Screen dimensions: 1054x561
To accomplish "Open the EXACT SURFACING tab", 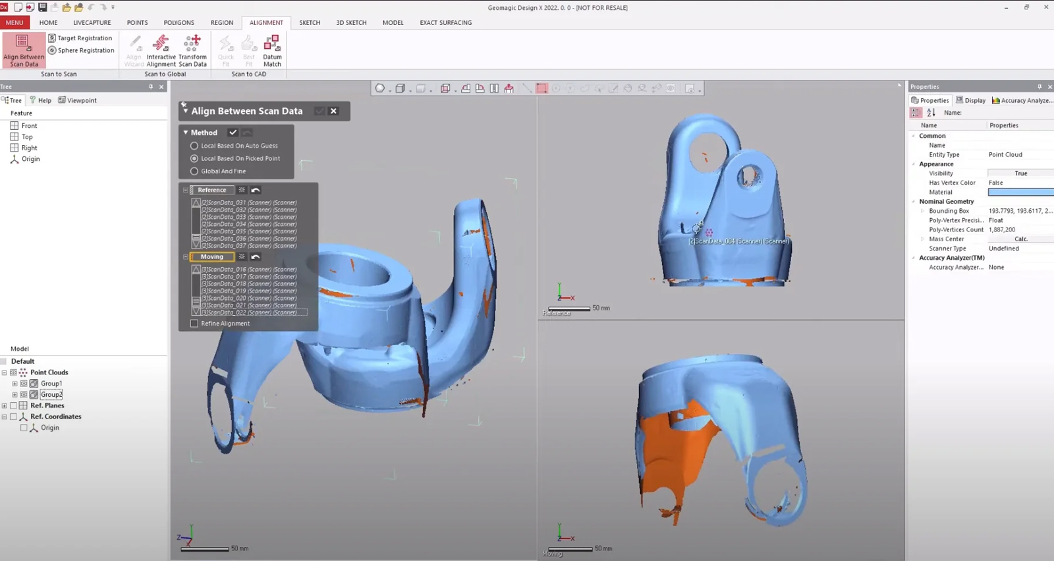I will point(445,22).
